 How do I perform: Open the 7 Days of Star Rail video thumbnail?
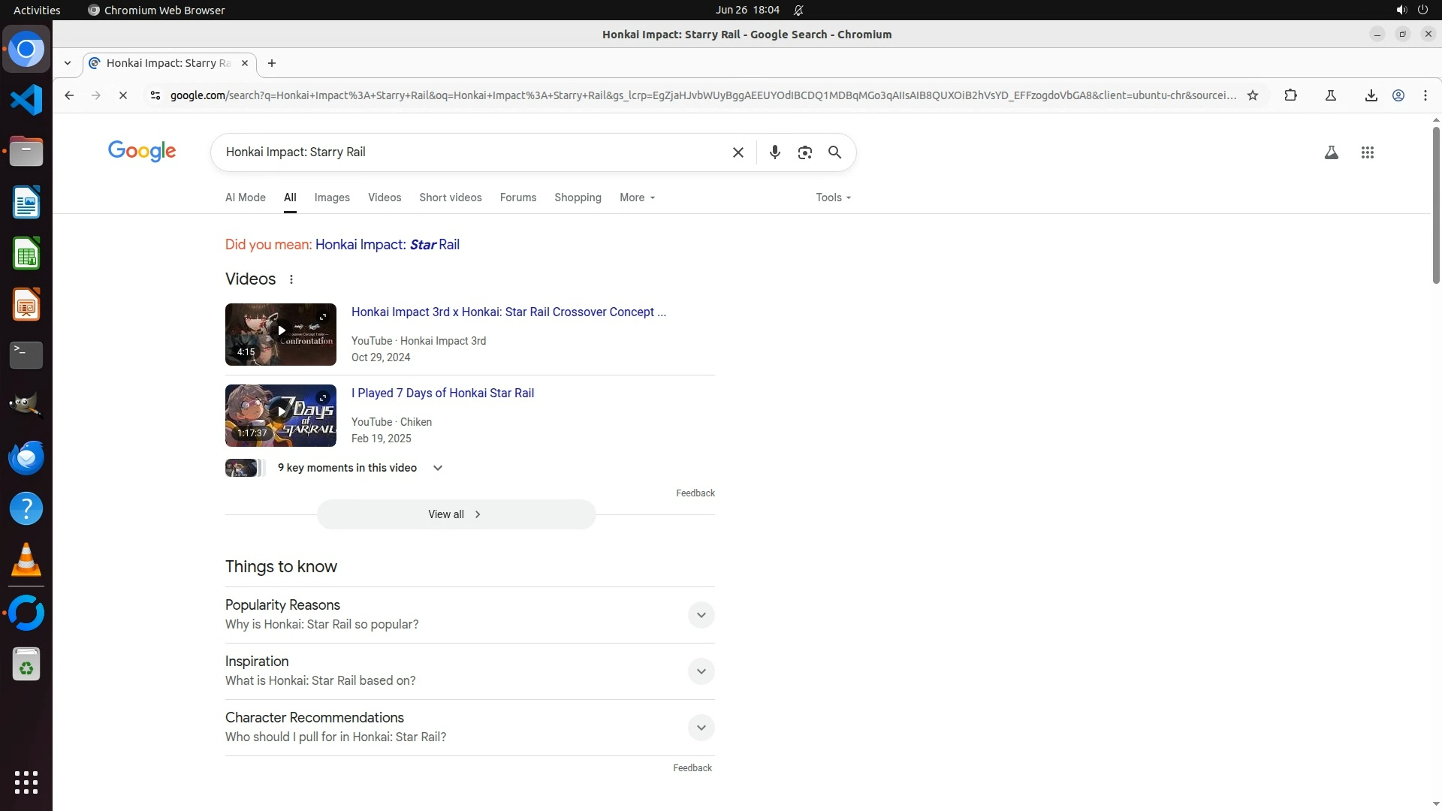(280, 415)
